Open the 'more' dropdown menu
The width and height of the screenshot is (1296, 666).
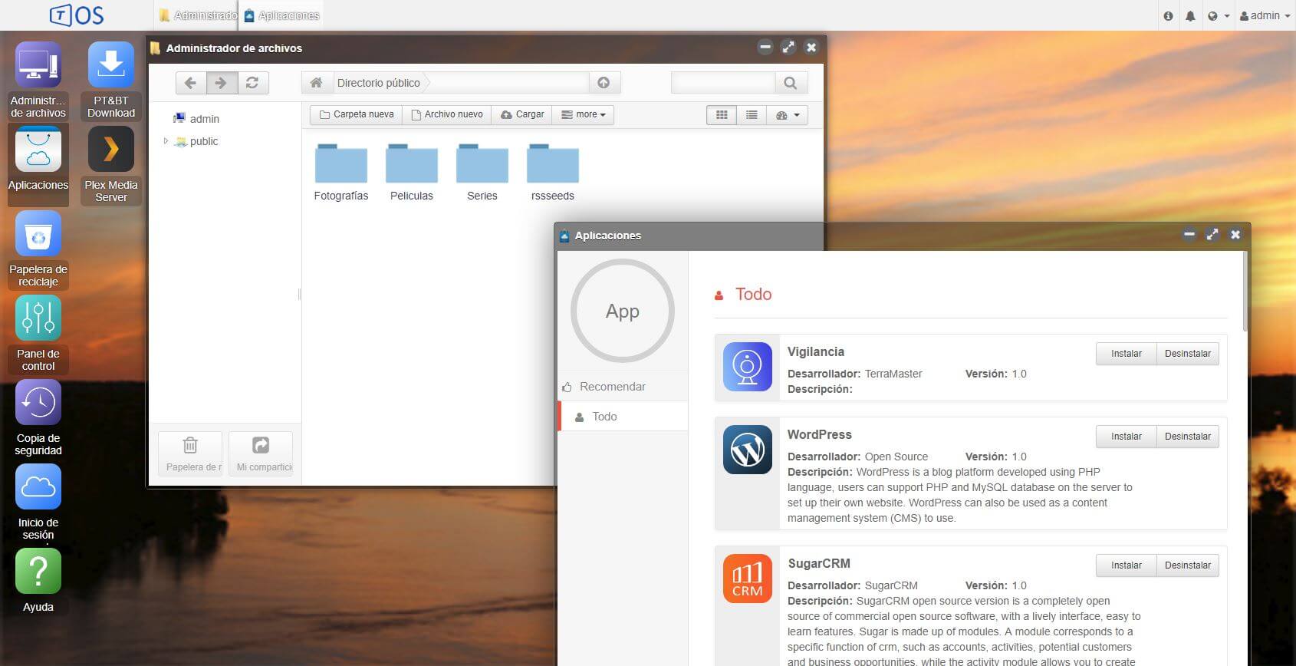click(583, 115)
